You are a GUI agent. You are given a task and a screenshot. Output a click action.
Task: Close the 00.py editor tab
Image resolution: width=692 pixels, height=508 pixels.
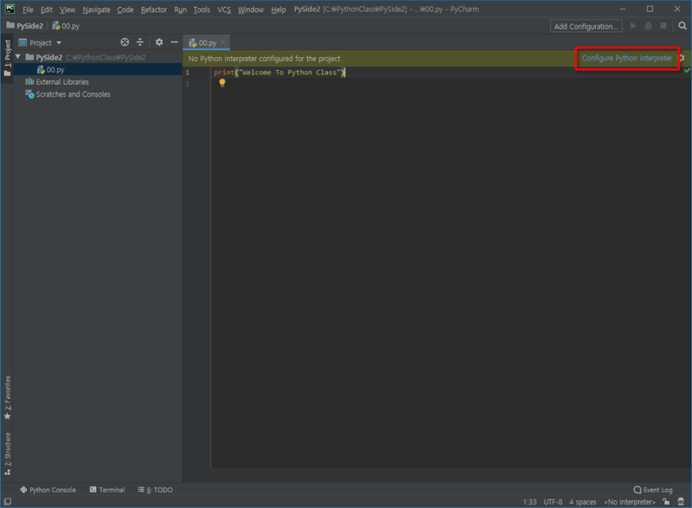(x=223, y=42)
